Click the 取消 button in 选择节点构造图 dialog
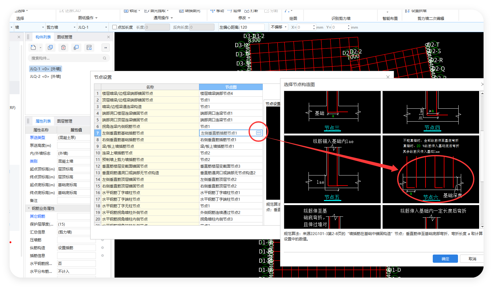The height and width of the screenshot is (287, 493). [x=472, y=259]
